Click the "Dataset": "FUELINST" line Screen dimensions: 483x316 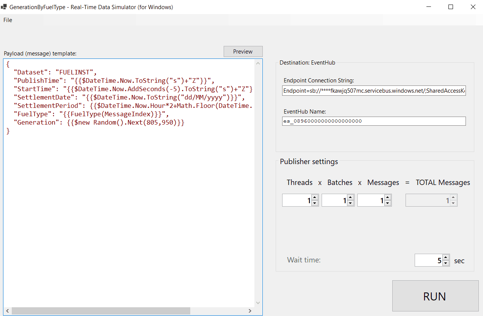click(55, 72)
